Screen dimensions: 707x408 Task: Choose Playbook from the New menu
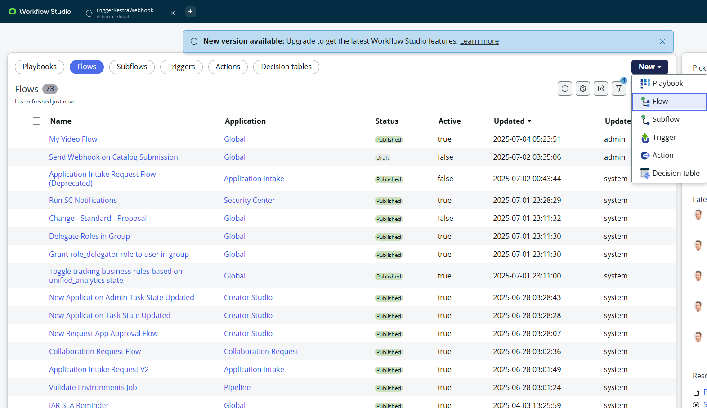point(667,83)
